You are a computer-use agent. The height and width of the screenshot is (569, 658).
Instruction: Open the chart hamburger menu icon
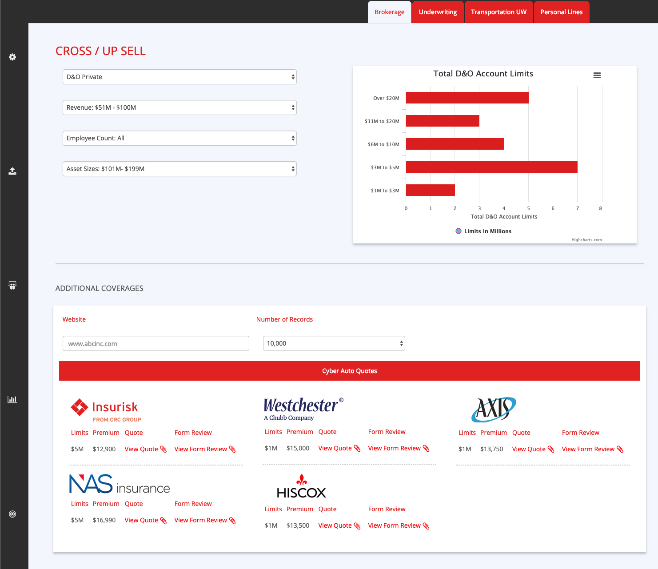coord(597,76)
